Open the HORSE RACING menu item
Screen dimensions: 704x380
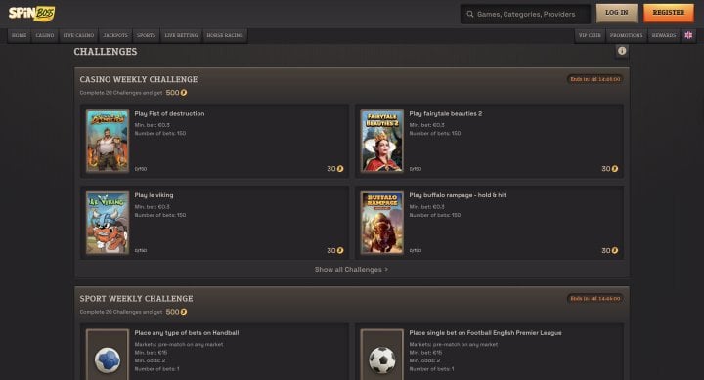tap(225, 35)
